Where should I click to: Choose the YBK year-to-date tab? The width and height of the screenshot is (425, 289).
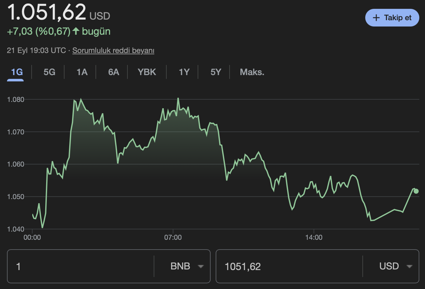147,72
